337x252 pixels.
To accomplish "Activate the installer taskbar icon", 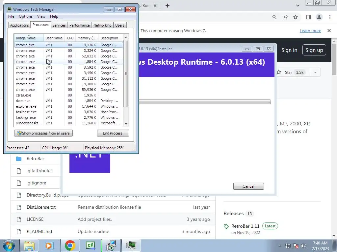I will 111,245.
